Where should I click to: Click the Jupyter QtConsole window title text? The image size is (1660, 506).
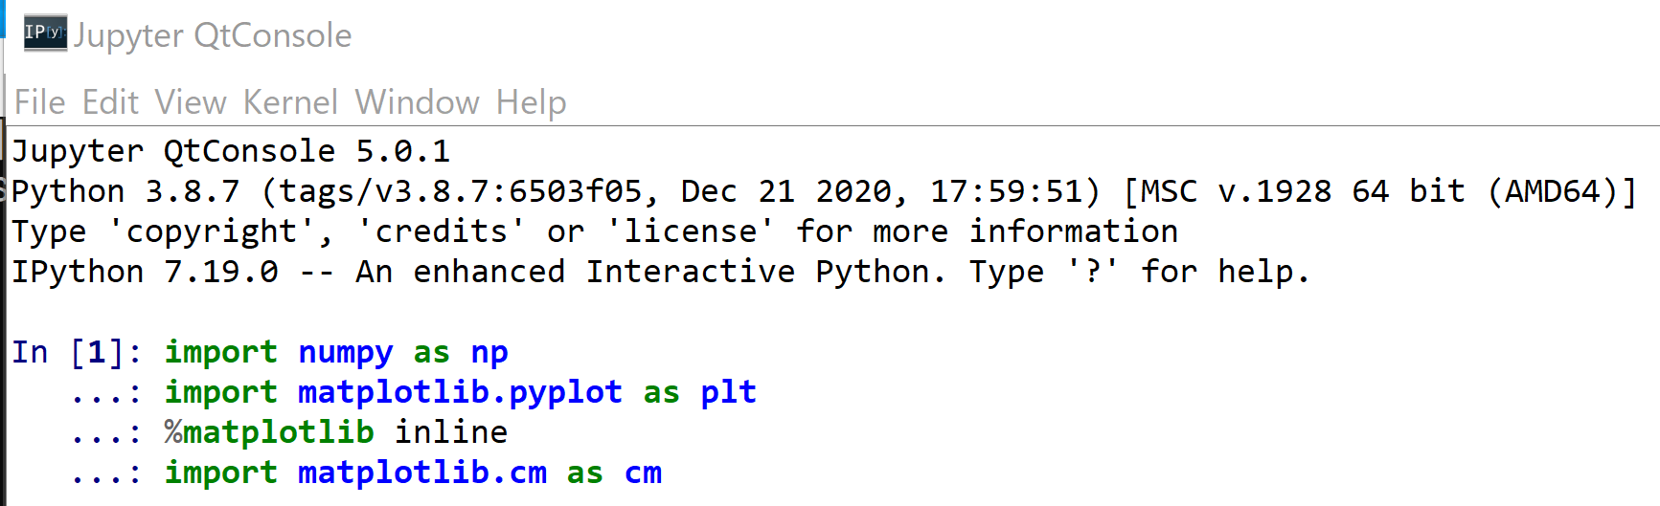(213, 35)
